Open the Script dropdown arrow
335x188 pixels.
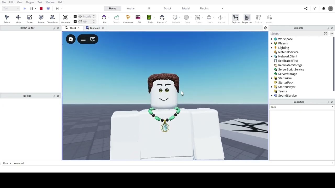coord(154,17)
